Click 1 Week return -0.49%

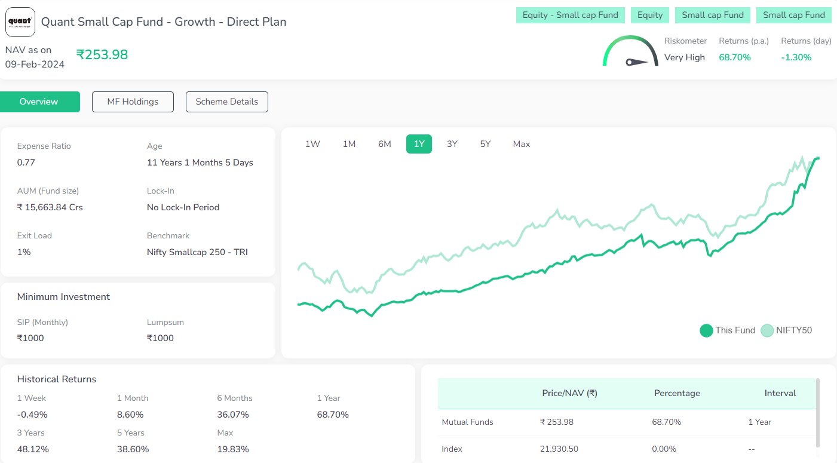pos(32,415)
